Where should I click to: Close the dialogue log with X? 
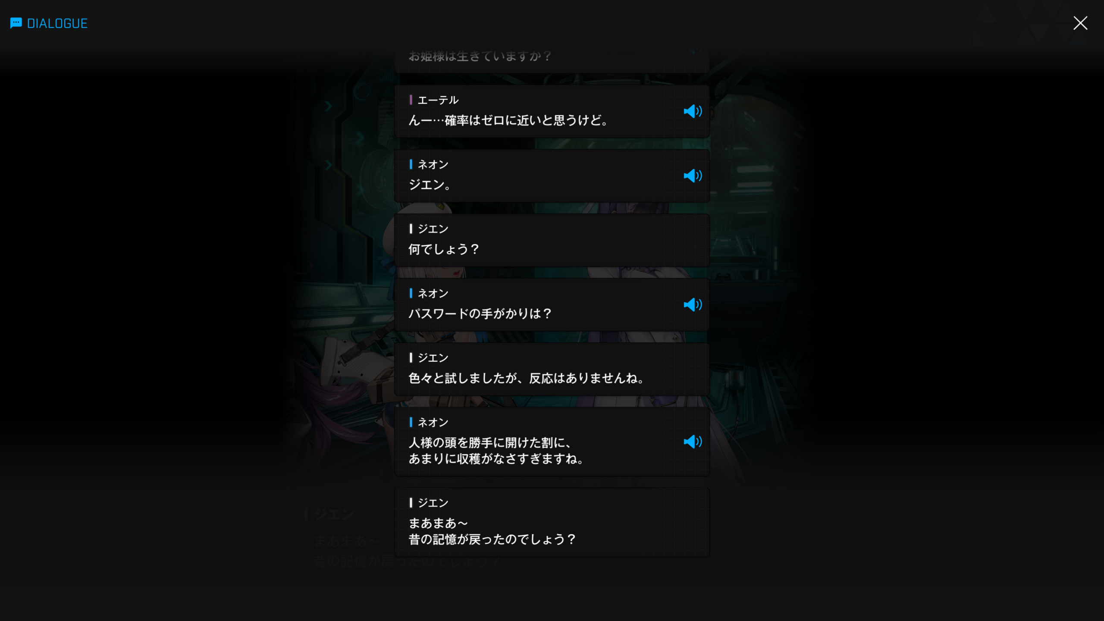point(1080,23)
